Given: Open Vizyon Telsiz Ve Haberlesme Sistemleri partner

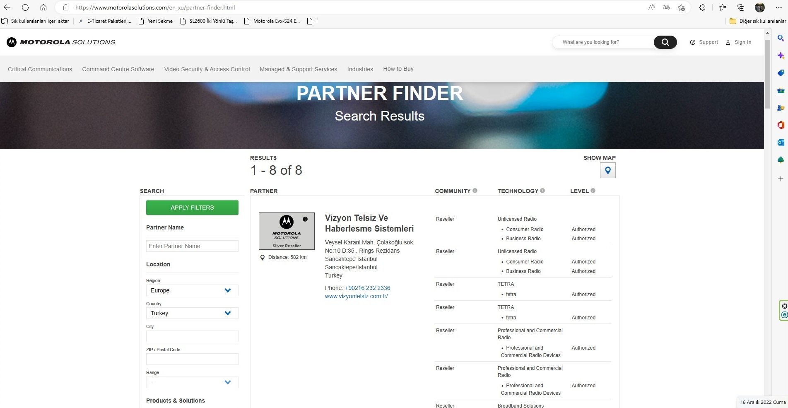Looking at the screenshot, I should coord(369,223).
